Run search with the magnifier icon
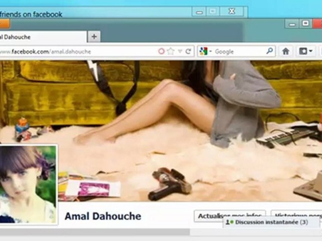Image resolution: width=322 pixels, height=241 pixels. coord(269,51)
